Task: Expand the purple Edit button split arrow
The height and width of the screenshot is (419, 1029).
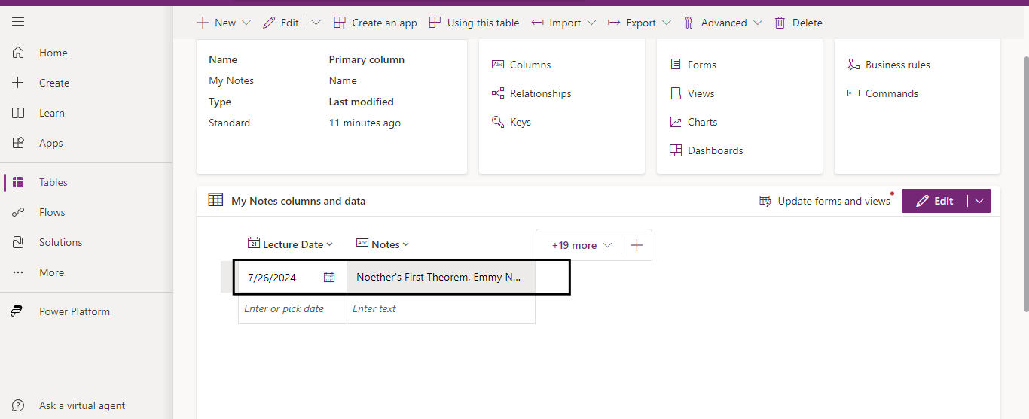Action: click(979, 201)
